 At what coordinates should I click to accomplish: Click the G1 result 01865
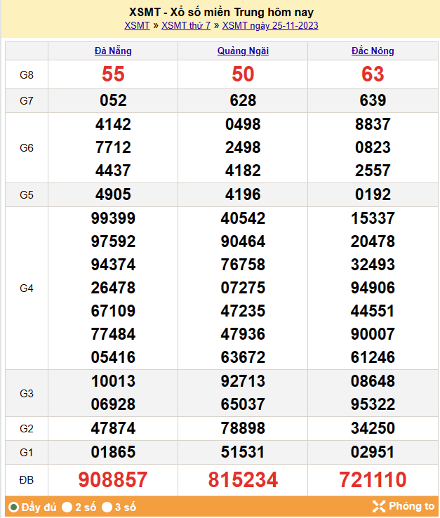[113, 452]
